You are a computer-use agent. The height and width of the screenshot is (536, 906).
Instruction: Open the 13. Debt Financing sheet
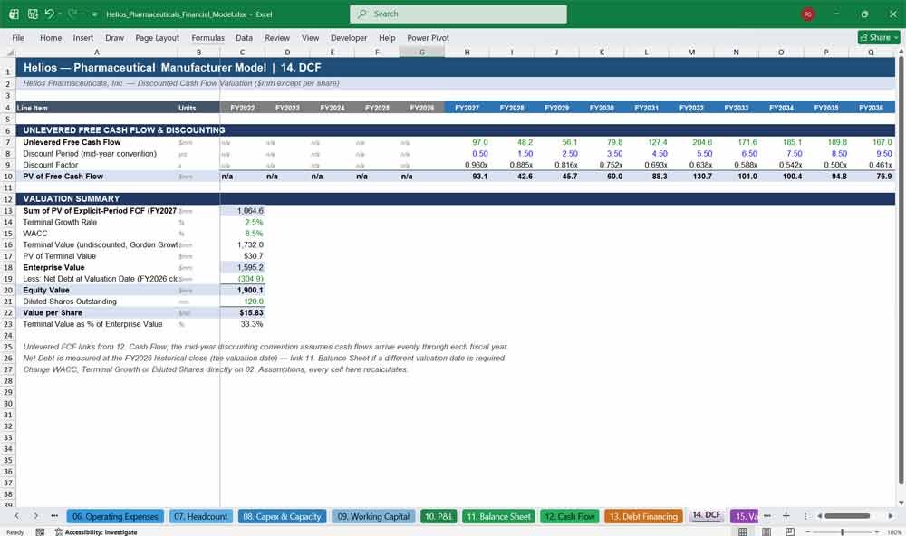coord(643,516)
